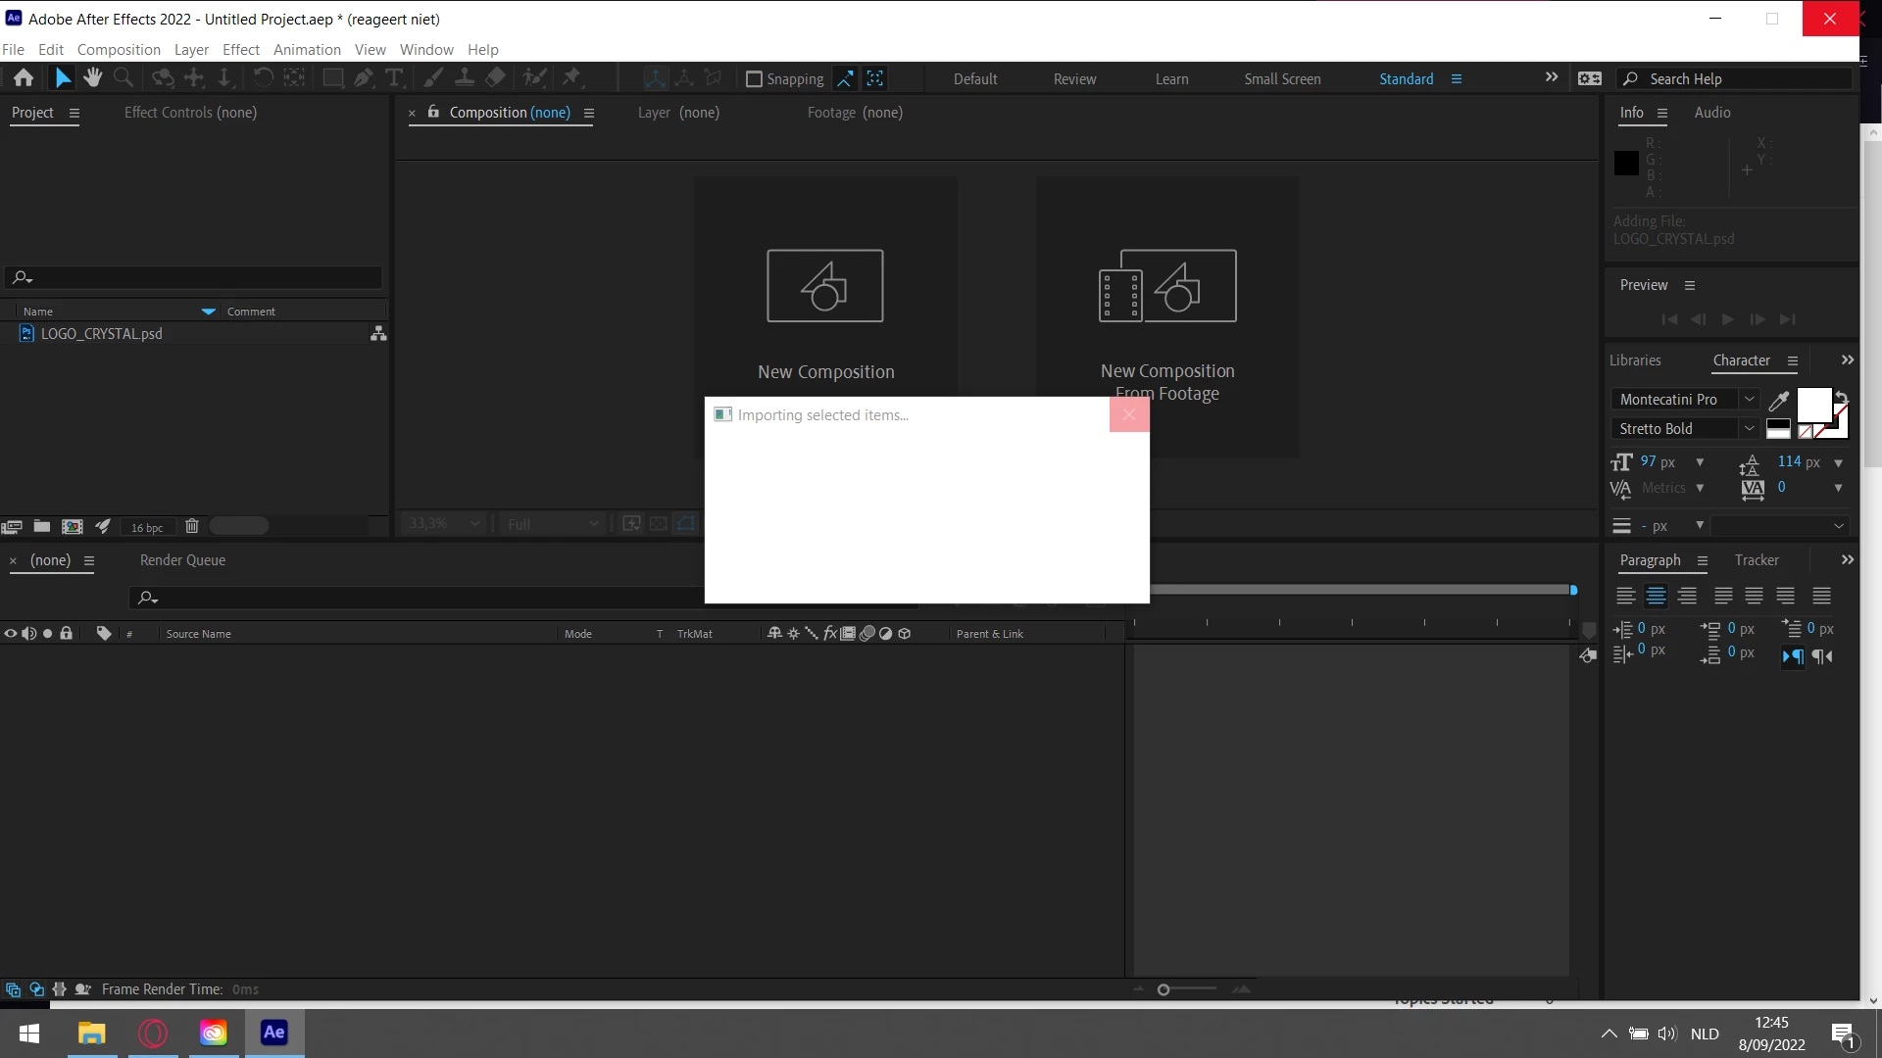Expand hidden workspaces double-arrow

point(1551,77)
